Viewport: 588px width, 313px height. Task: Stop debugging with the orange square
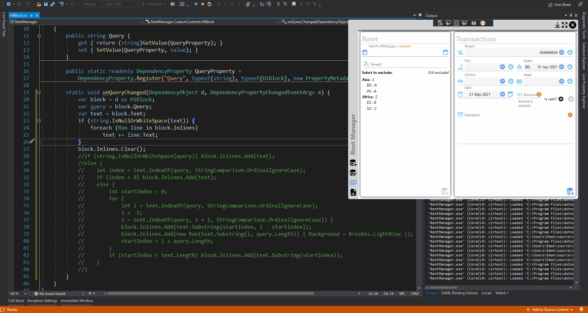coord(203,4)
